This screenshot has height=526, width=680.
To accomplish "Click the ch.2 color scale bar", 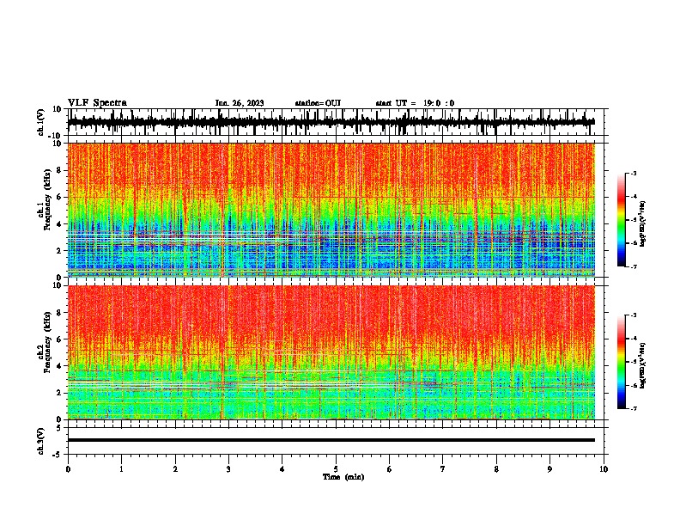I will pos(622,362).
